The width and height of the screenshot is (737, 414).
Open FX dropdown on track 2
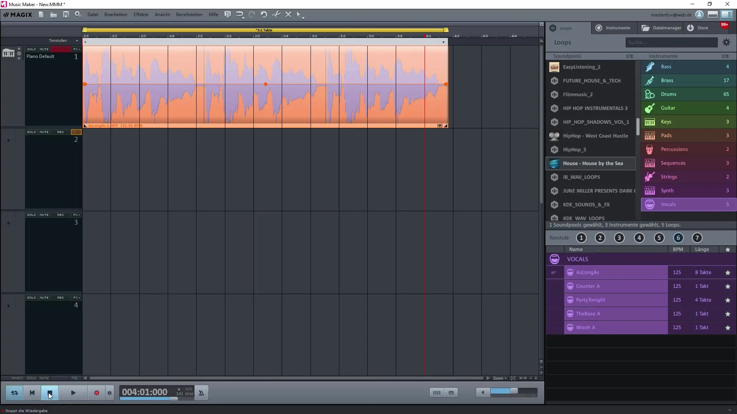coord(76,132)
